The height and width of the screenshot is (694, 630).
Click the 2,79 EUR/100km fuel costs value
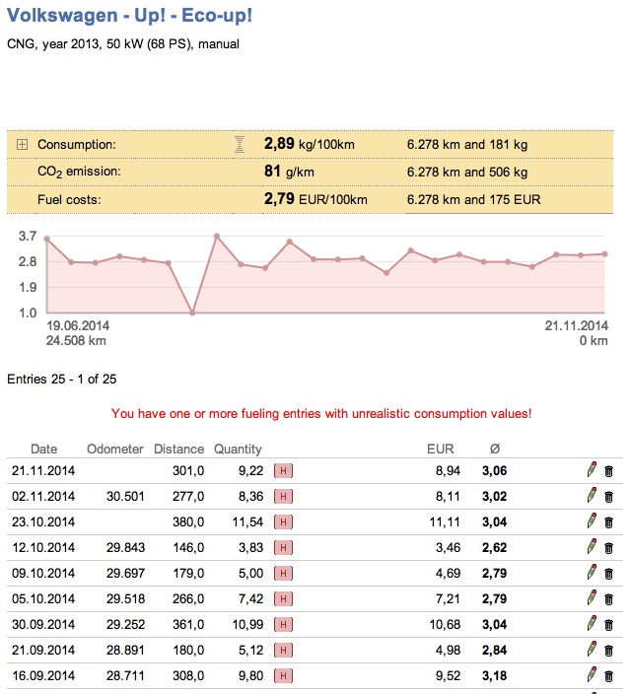point(315,199)
